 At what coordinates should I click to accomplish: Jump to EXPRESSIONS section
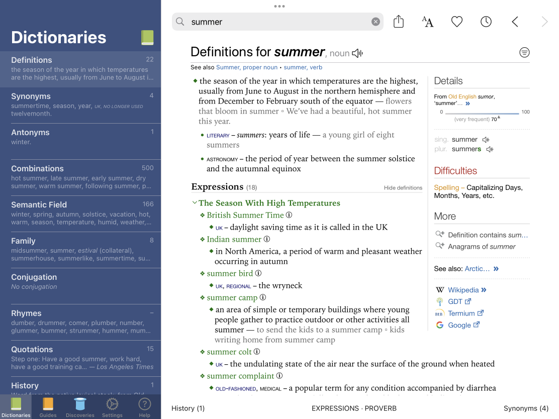pyautogui.click(x=335, y=408)
